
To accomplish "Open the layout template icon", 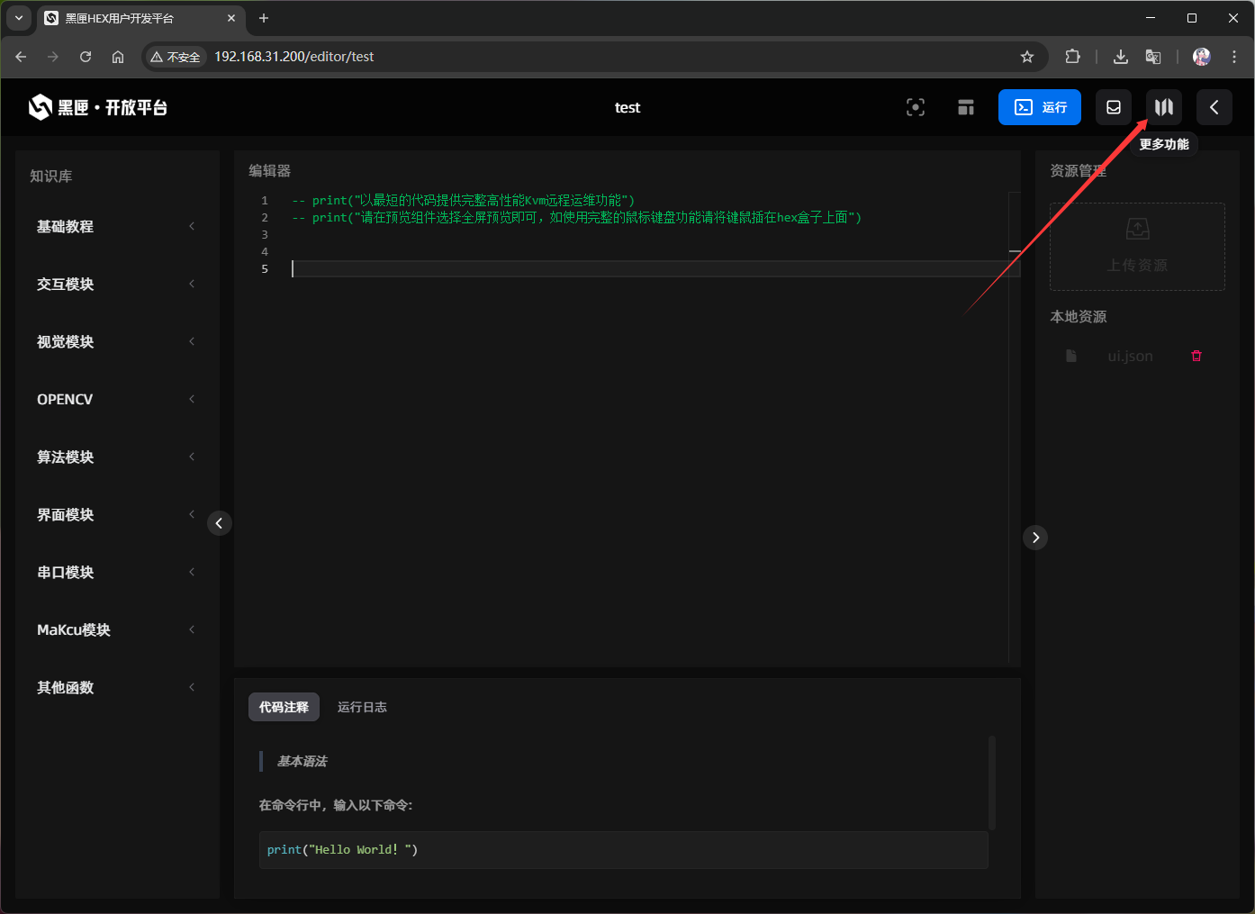I will tap(966, 107).
